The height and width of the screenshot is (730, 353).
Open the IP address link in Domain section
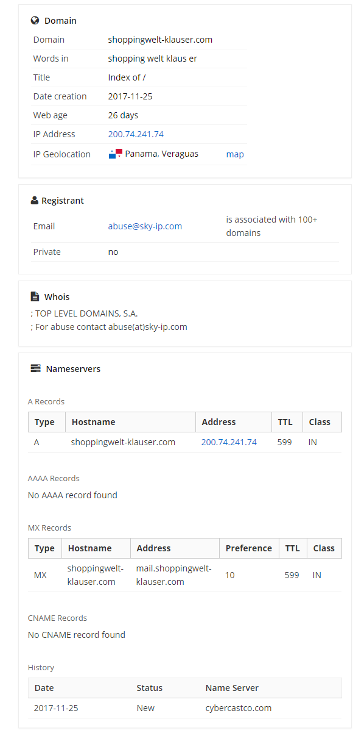pyautogui.click(x=136, y=134)
